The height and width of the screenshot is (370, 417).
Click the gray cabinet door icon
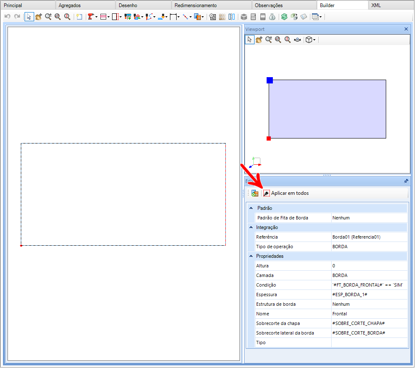point(253,17)
